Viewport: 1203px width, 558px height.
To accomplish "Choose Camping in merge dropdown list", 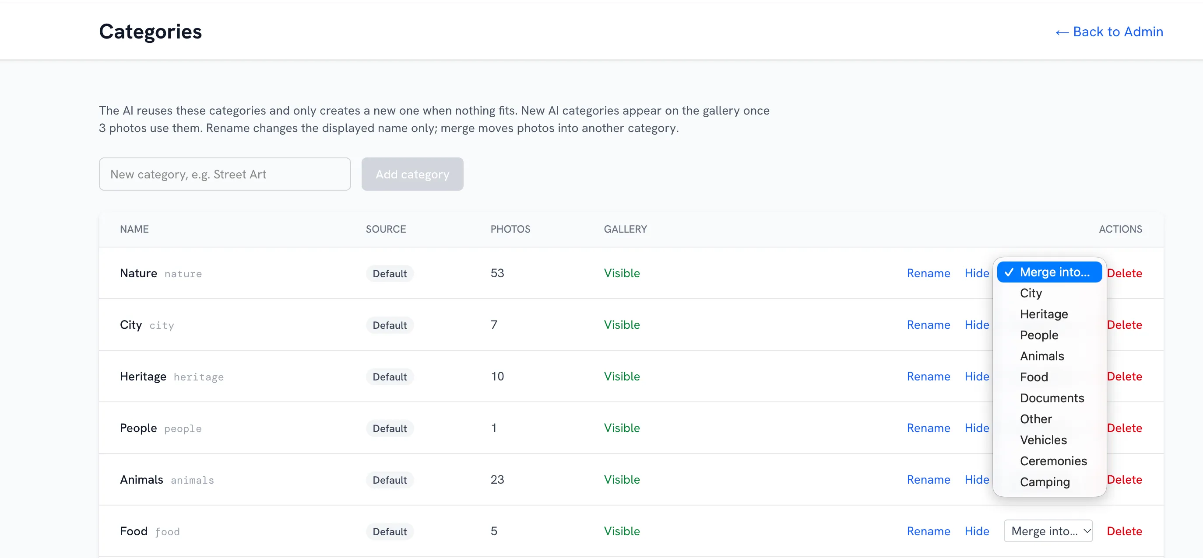I will point(1049,482).
